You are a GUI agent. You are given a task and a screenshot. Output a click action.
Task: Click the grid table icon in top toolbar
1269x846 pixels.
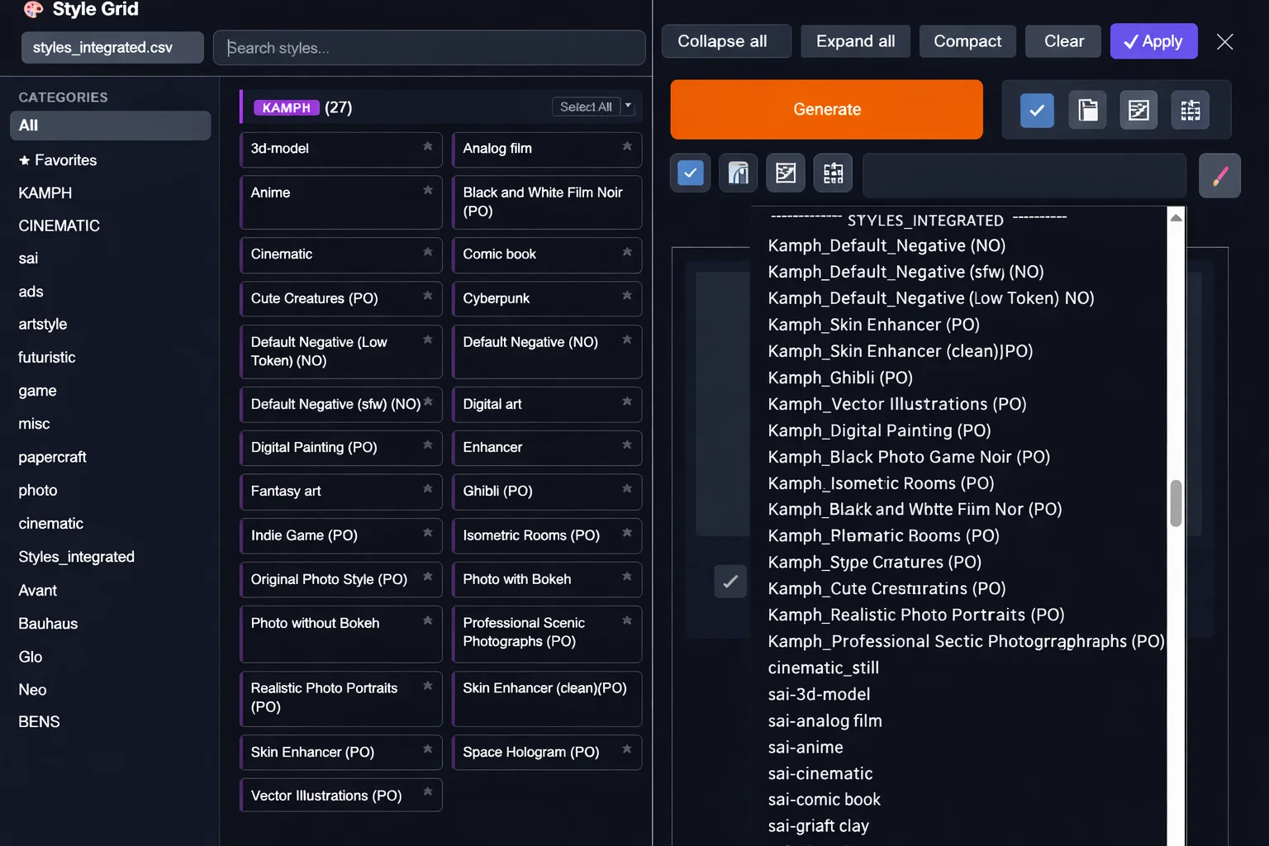click(1191, 110)
